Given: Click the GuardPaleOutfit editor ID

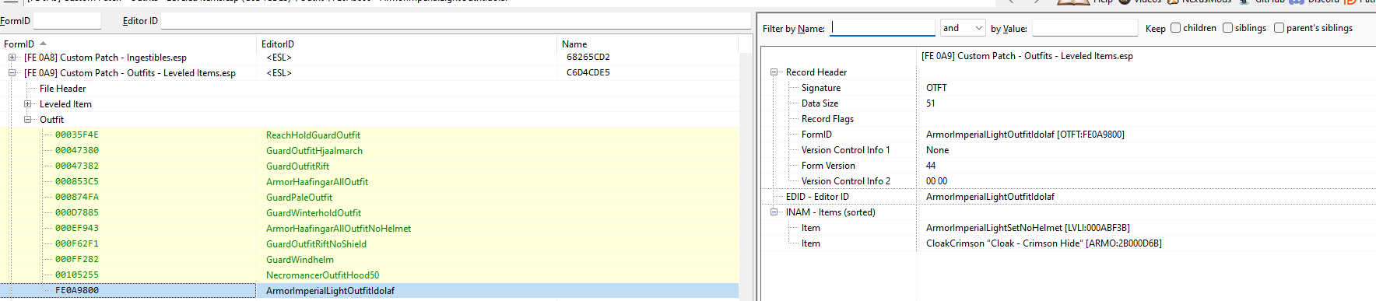Looking at the screenshot, I should coord(299,198).
